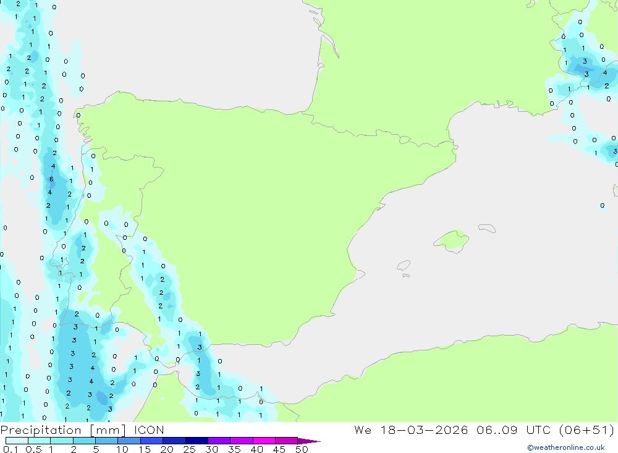Click the 10–15 mm legend swatch
Screen dimensions: 618x453
pos(129,441)
